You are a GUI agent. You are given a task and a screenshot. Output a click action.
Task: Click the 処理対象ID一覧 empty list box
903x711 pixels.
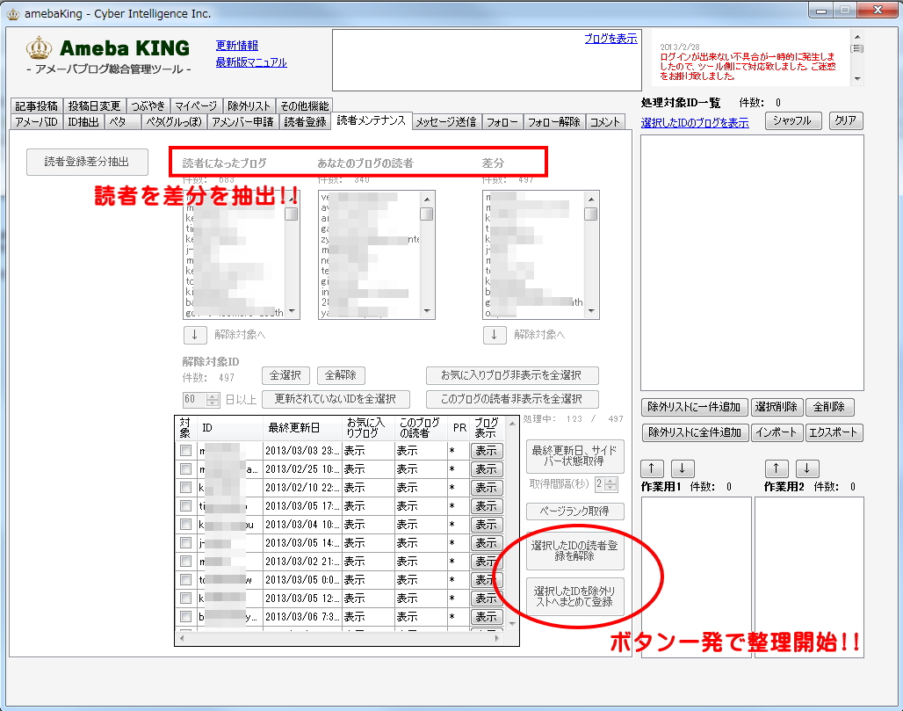click(752, 262)
